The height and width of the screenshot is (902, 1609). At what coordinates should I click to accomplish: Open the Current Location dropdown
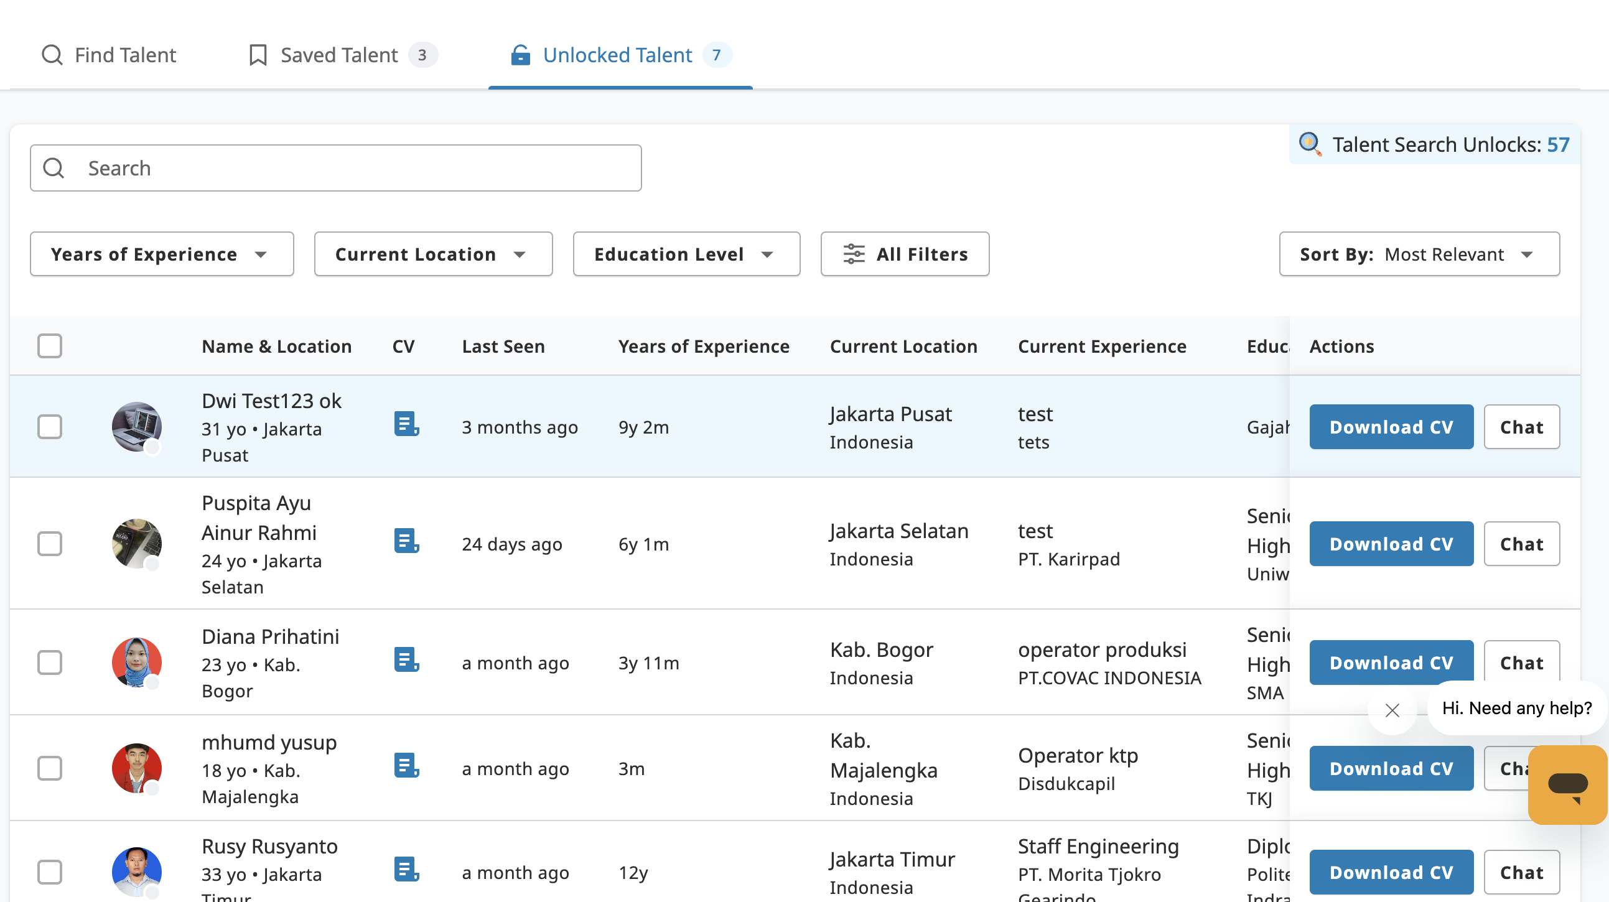pos(433,254)
